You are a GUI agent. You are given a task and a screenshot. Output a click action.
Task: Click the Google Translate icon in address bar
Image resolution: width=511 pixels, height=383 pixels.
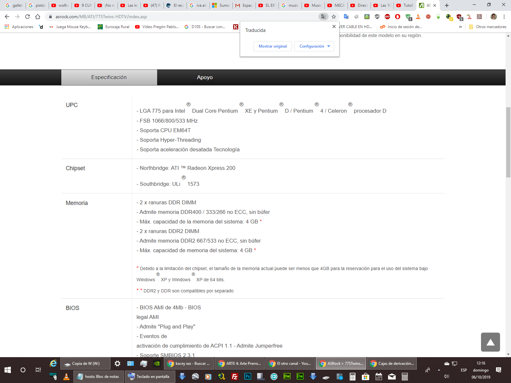[x=323, y=17]
